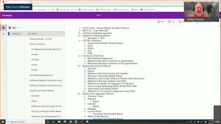The height and width of the screenshot is (124, 221).
Task: Open Hellertown Resident Comments on No... page
Action: point(46,85)
